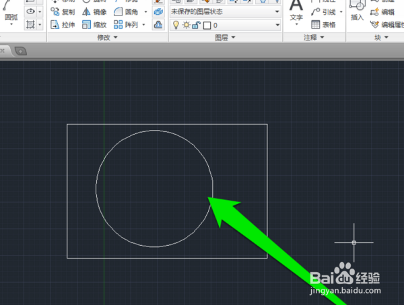Open the Arc (圆弧) options dropdown arrow
404x305 pixels.
pyautogui.click(x=11, y=24)
